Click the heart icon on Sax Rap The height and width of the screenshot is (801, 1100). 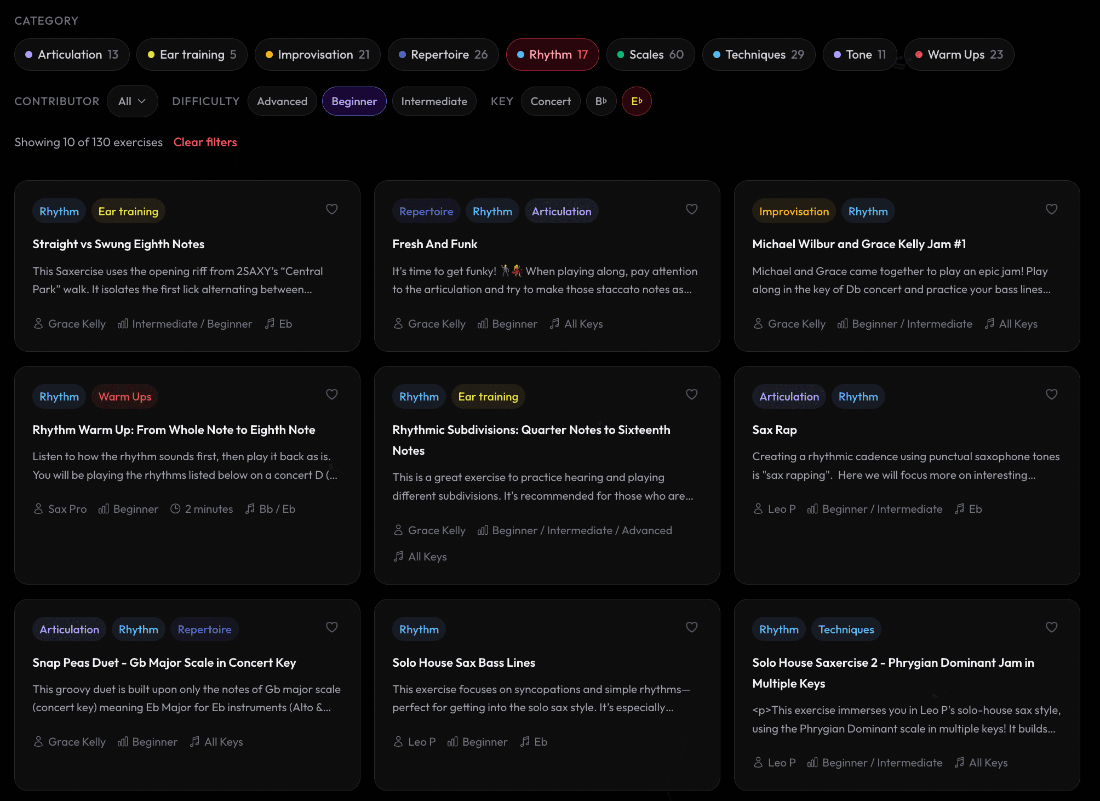[x=1051, y=394]
